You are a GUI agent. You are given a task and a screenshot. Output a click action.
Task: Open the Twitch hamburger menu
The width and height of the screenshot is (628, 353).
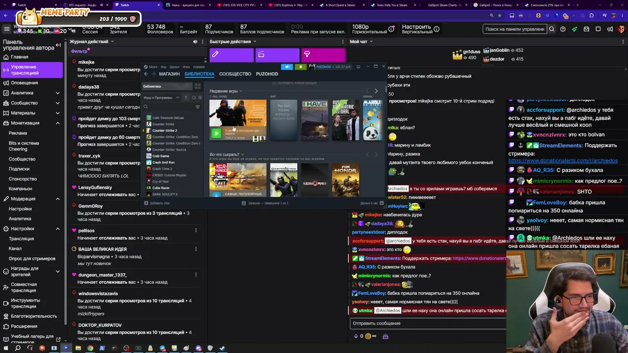(x=7, y=29)
